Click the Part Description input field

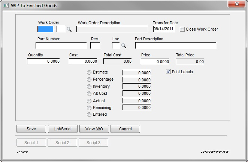(176, 46)
